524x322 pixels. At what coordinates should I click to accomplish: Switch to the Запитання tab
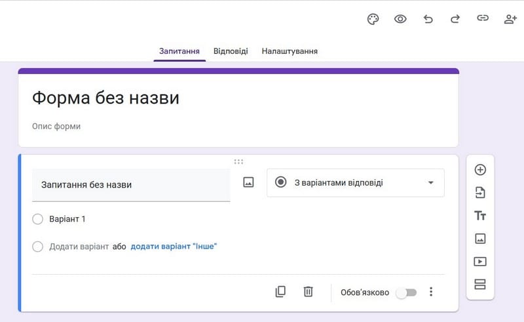tap(179, 51)
